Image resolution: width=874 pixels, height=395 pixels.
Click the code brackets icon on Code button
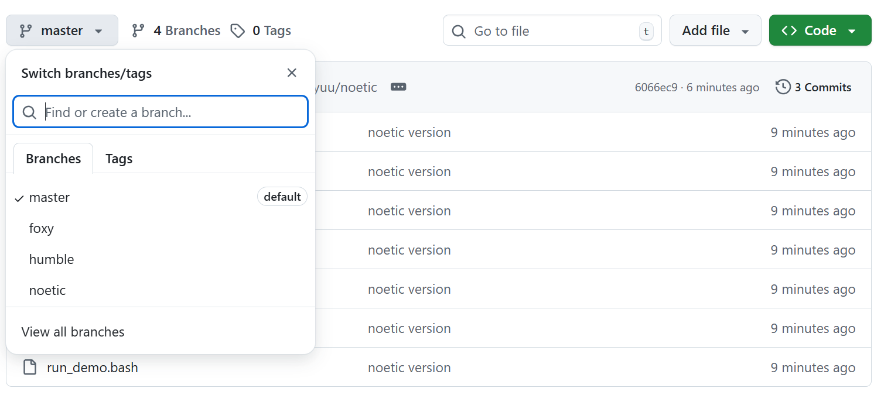pos(789,30)
